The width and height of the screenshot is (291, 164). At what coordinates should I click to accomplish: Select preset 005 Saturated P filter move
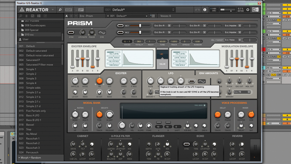[39, 65]
